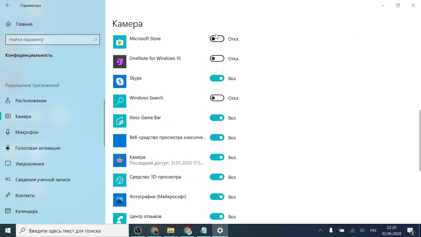Image resolution: width=421 pixels, height=237 pixels.
Task: Go to Голосовая активация settings
Action: (x=52, y=148)
